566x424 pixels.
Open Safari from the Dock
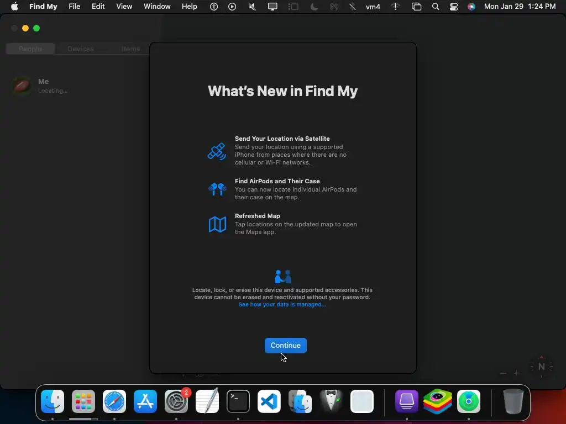point(114,401)
